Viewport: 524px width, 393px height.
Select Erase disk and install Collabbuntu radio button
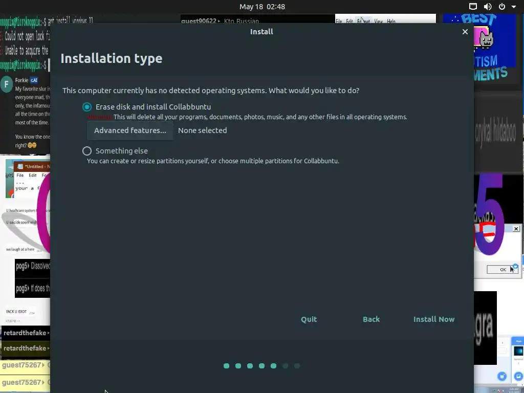click(87, 107)
